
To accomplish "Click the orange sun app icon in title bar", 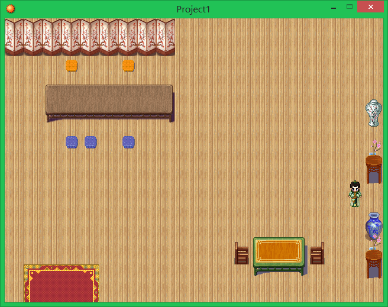I will (11, 9).
